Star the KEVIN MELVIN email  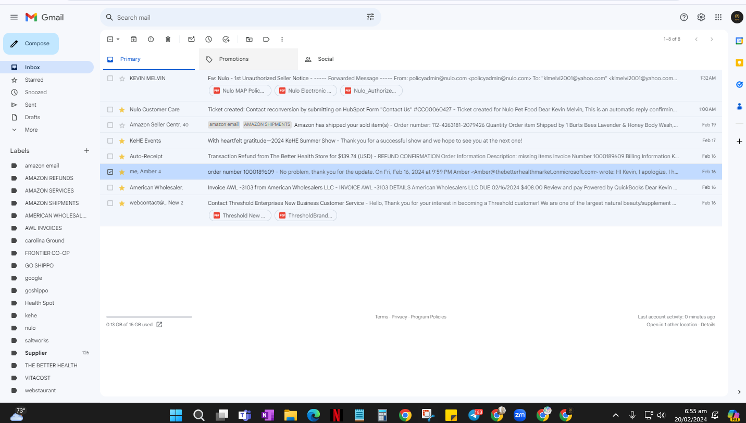[122, 78]
